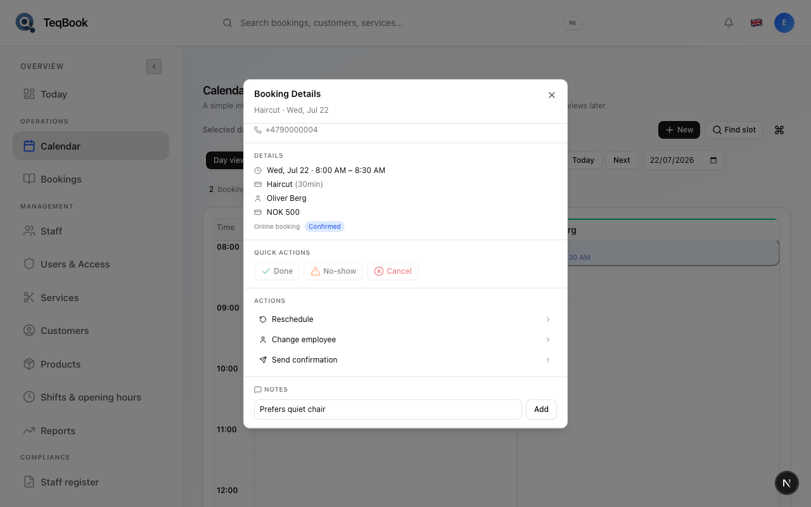
Task: Click the Send confirmation paper plane icon
Action: pyautogui.click(x=263, y=360)
